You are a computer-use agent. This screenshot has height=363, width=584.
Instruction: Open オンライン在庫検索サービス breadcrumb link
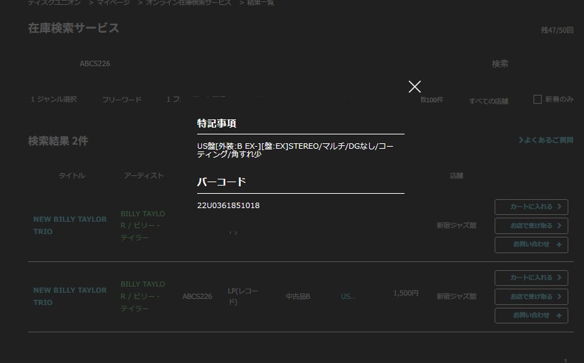[188, 3]
